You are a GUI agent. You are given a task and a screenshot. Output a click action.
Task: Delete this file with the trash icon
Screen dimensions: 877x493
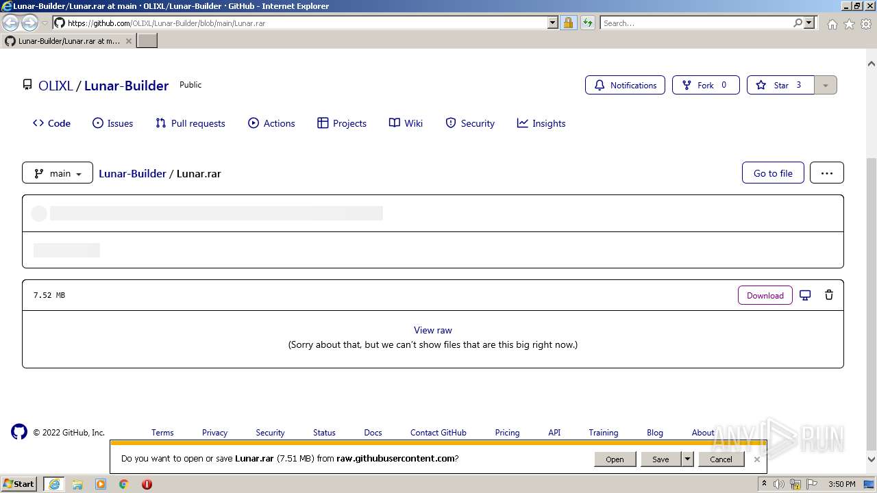(x=829, y=295)
